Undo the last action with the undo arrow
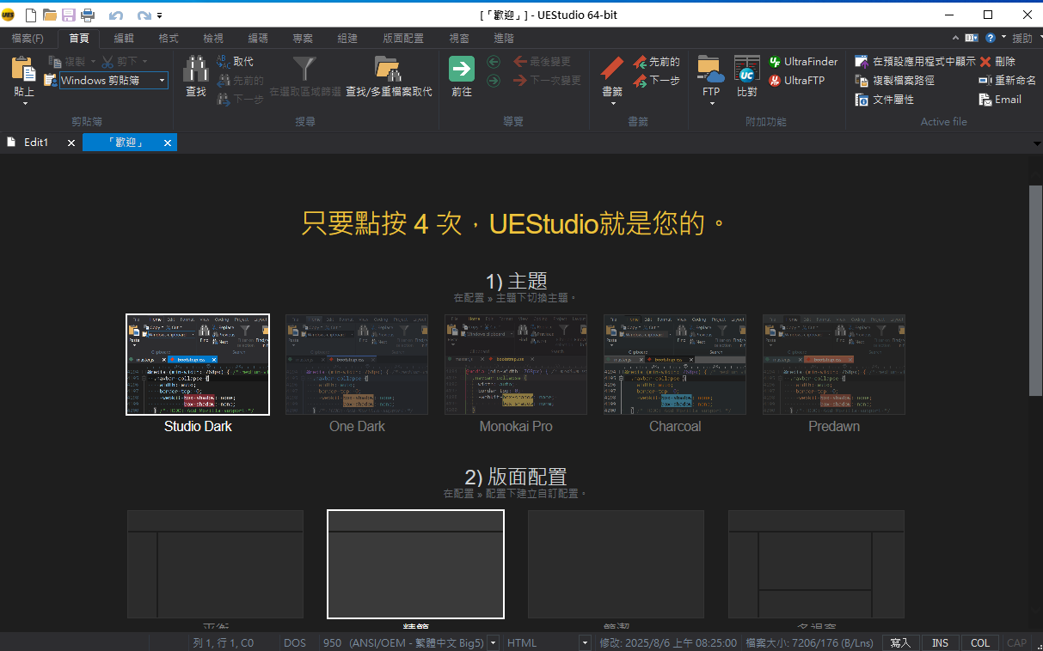The height and width of the screenshot is (651, 1043). (x=116, y=15)
